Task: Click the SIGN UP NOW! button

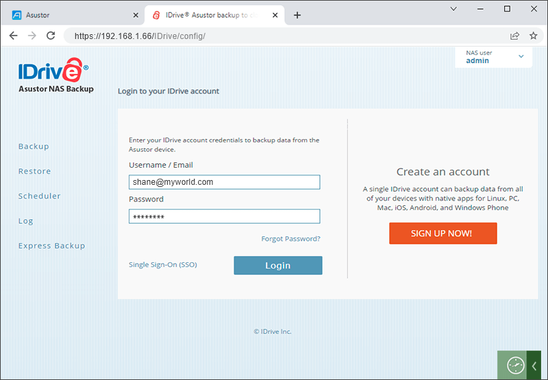Action: pos(443,233)
